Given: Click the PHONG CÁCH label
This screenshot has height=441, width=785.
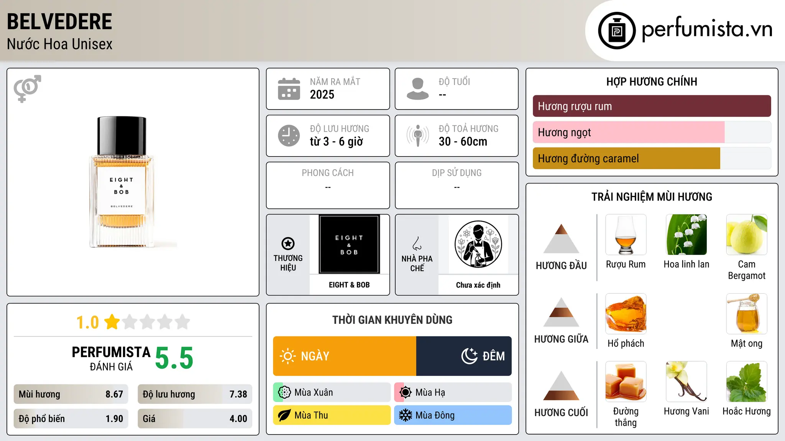Looking at the screenshot, I should tap(328, 173).
